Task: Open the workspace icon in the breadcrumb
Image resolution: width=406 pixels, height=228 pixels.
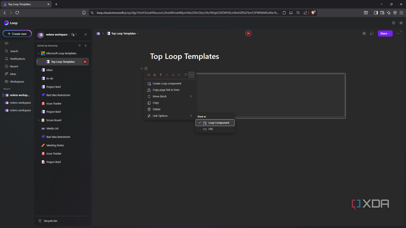Action: (98, 33)
